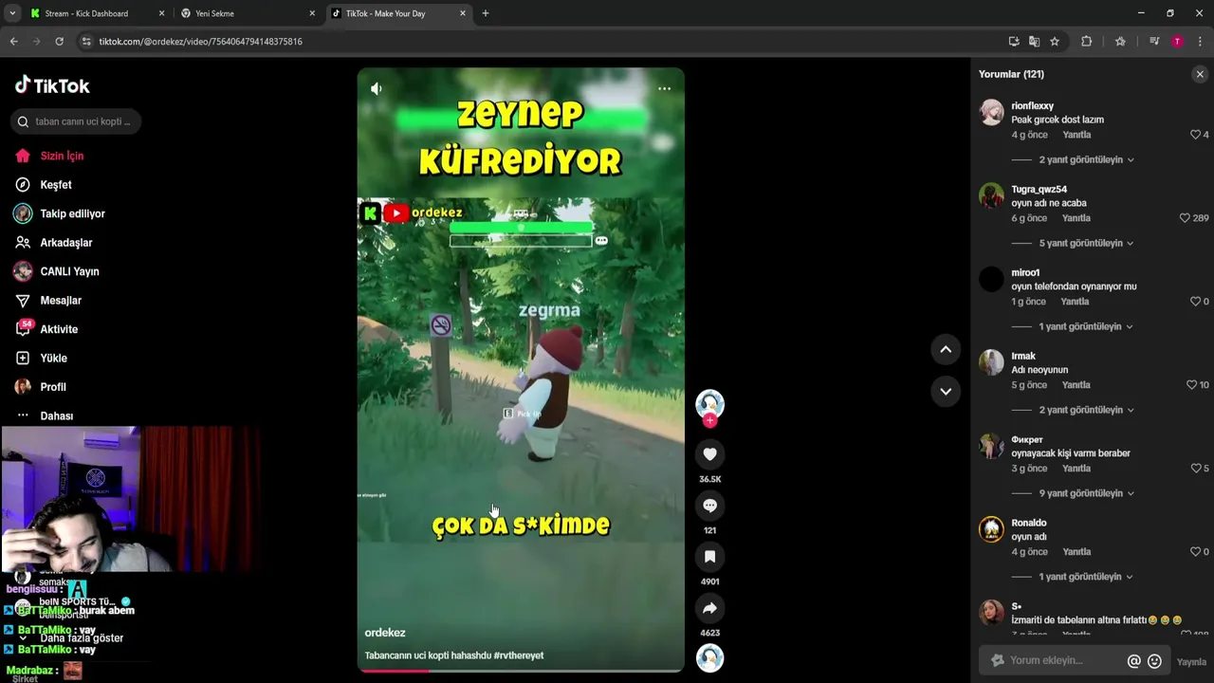Open Chrome extensions puzzle icon

[1087, 42]
